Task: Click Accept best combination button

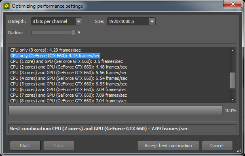Action: [x=168, y=146]
